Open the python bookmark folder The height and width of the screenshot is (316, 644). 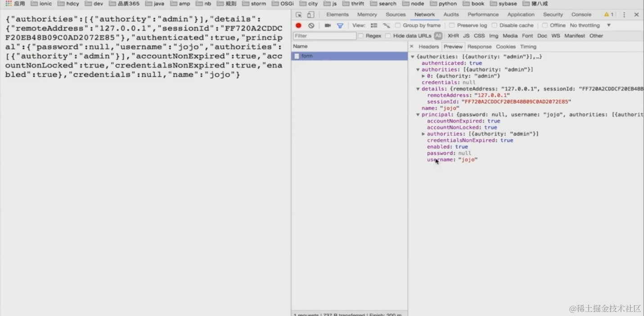444,4
